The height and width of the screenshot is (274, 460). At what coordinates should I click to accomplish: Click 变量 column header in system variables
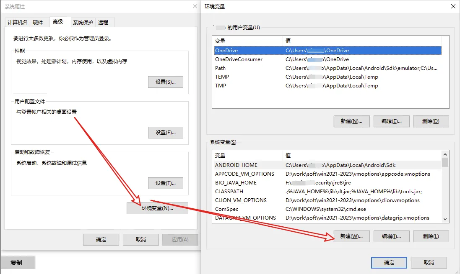247,155
